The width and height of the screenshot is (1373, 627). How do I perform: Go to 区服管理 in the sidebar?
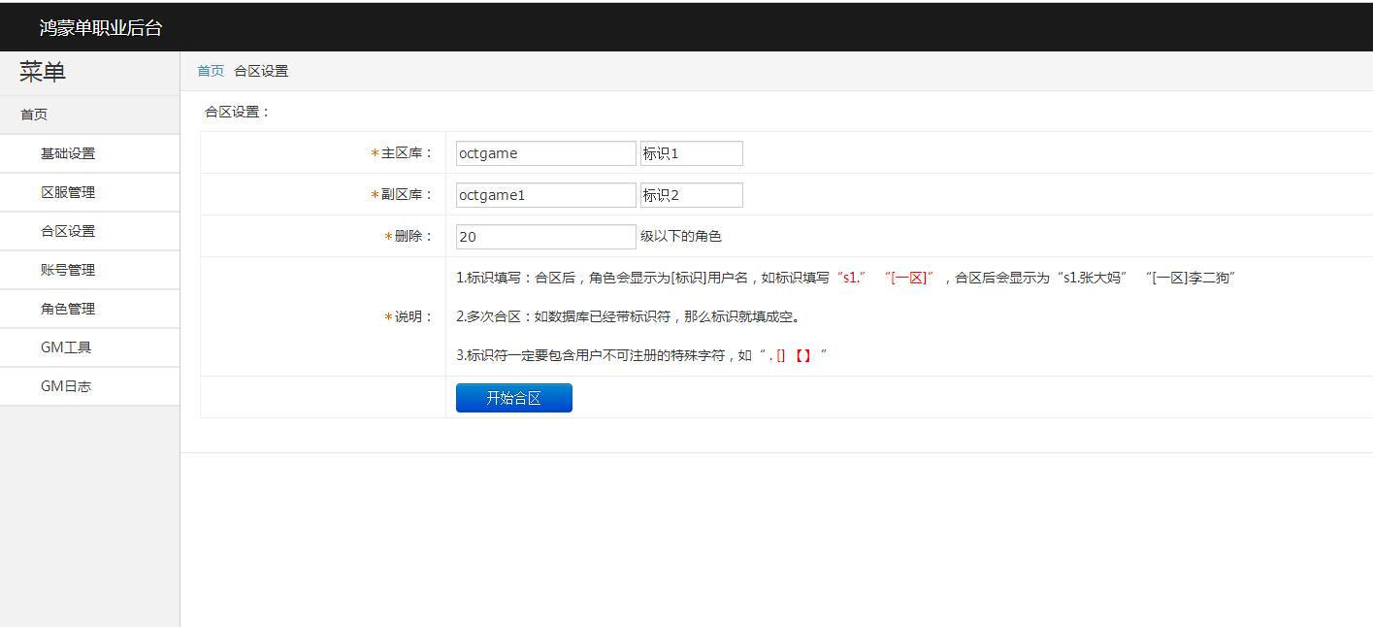[x=68, y=192]
